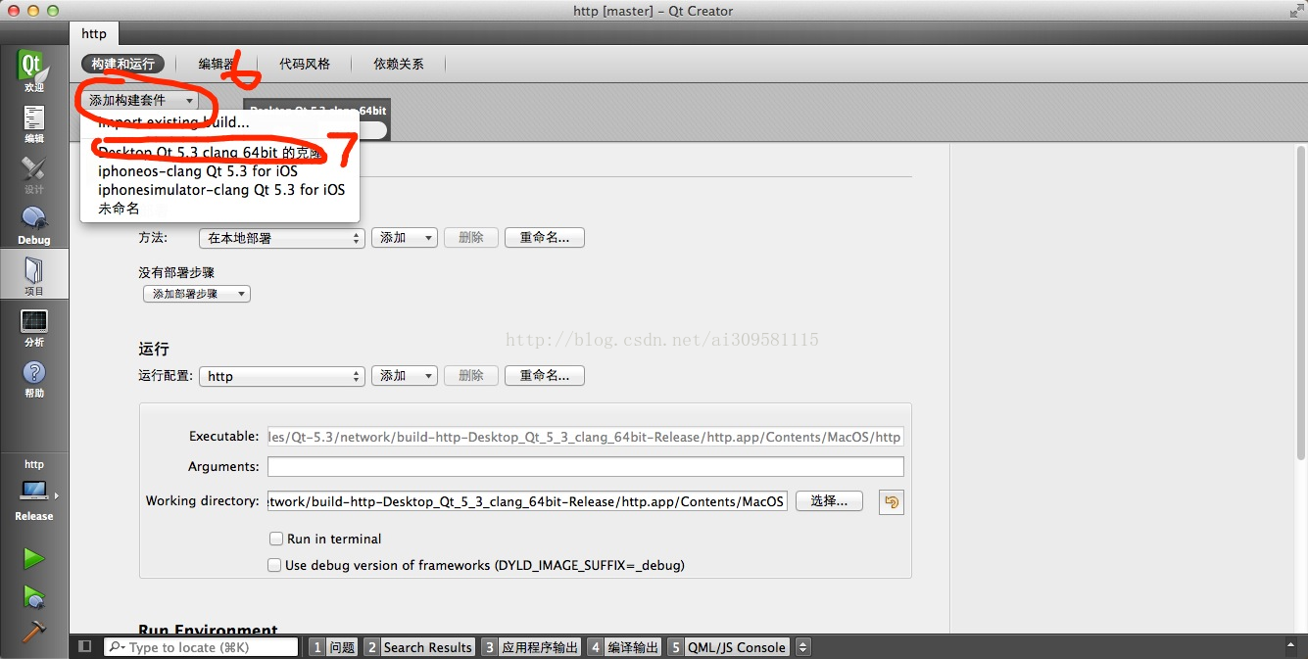
Task: Start debugging with bug-arrow button
Action: 33,596
